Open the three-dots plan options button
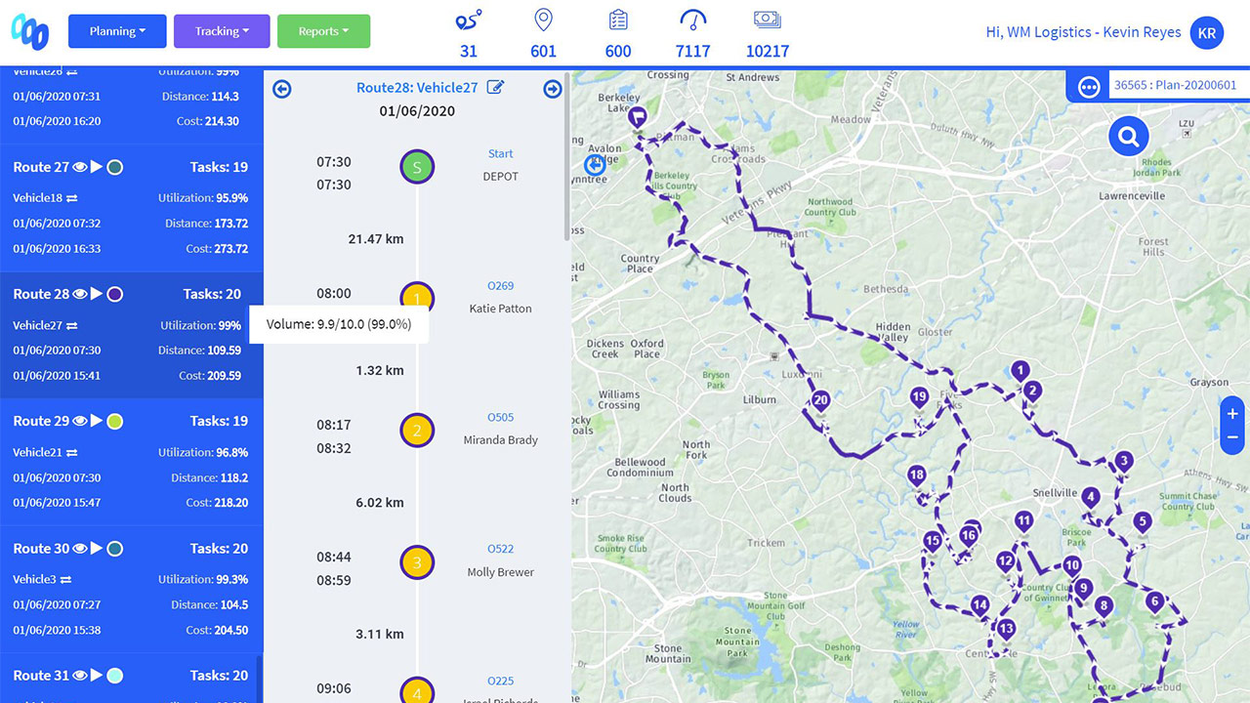Screen dimensions: 1250x703 click(x=1089, y=87)
